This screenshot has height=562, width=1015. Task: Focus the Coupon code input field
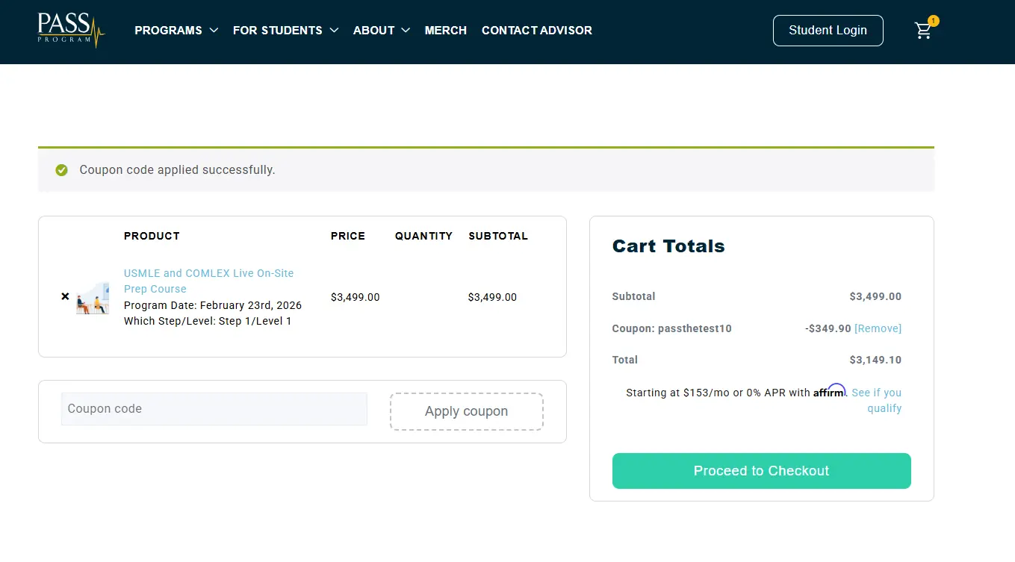point(214,409)
